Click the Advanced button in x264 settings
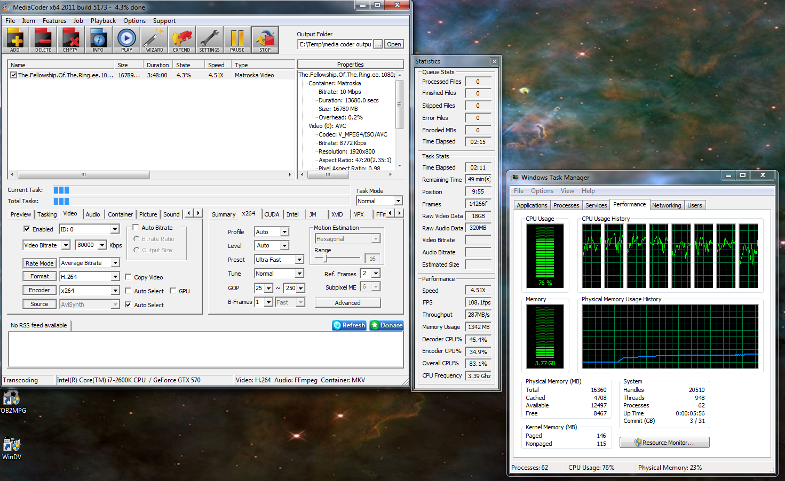This screenshot has width=785, height=481. pos(347,303)
